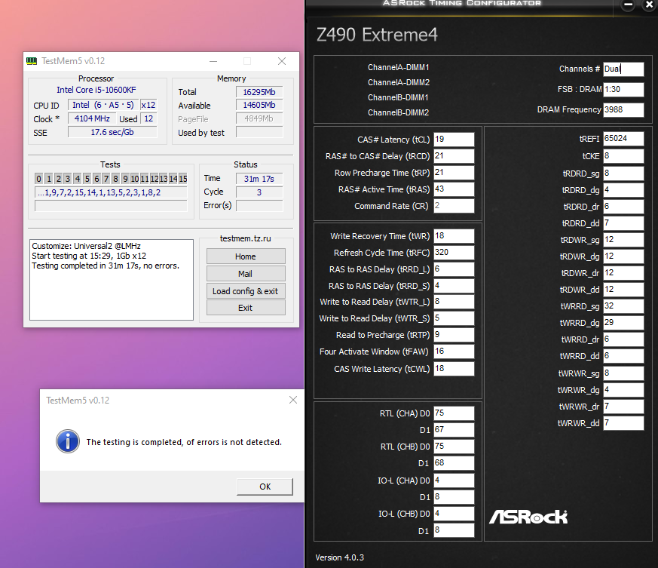The image size is (658, 568).
Task: Click the RAS# to CAS# Delay (tRCD) field
Action: (x=454, y=156)
